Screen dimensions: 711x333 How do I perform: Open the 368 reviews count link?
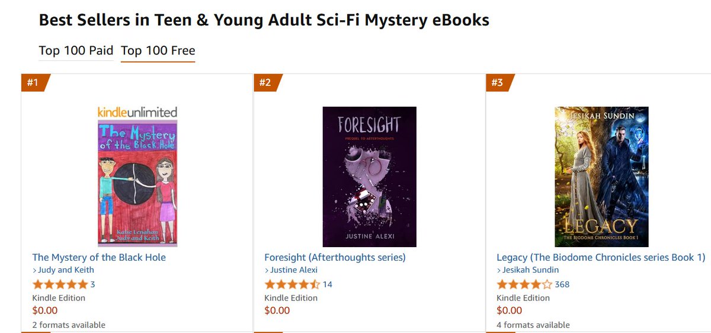point(562,284)
